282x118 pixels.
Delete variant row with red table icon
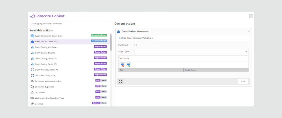click(x=122, y=65)
